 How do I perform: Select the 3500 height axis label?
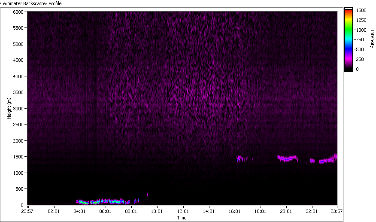click(18, 92)
